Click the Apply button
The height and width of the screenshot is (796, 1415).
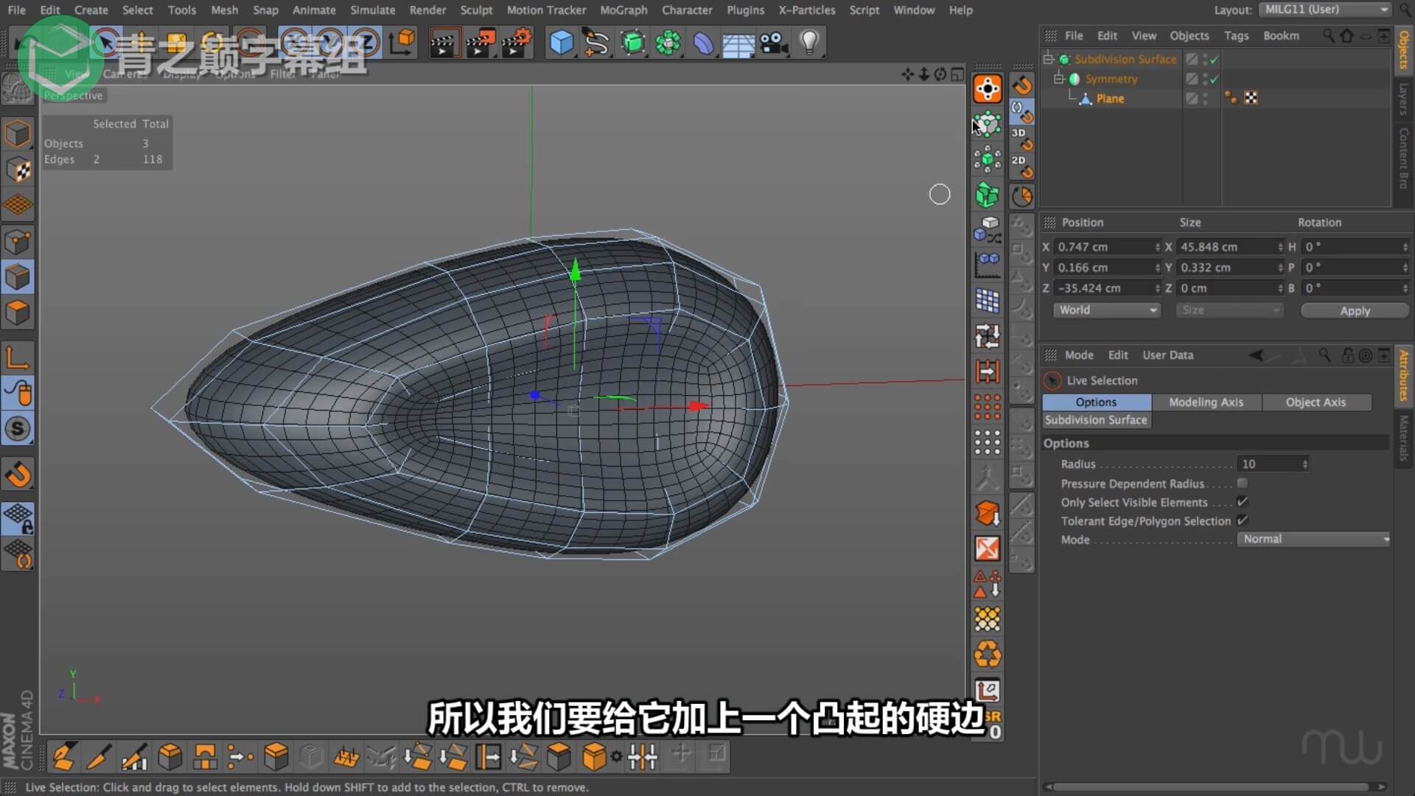pyautogui.click(x=1354, y=311)
